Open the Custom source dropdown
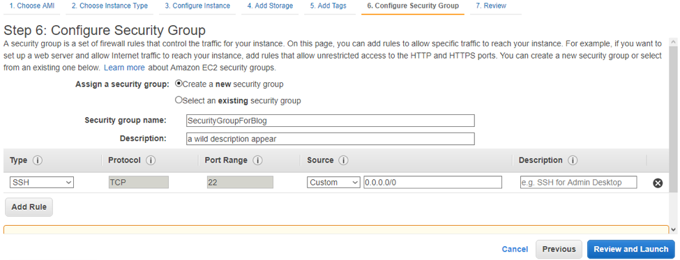The image size is (680, 260). [x=333, y=183]
